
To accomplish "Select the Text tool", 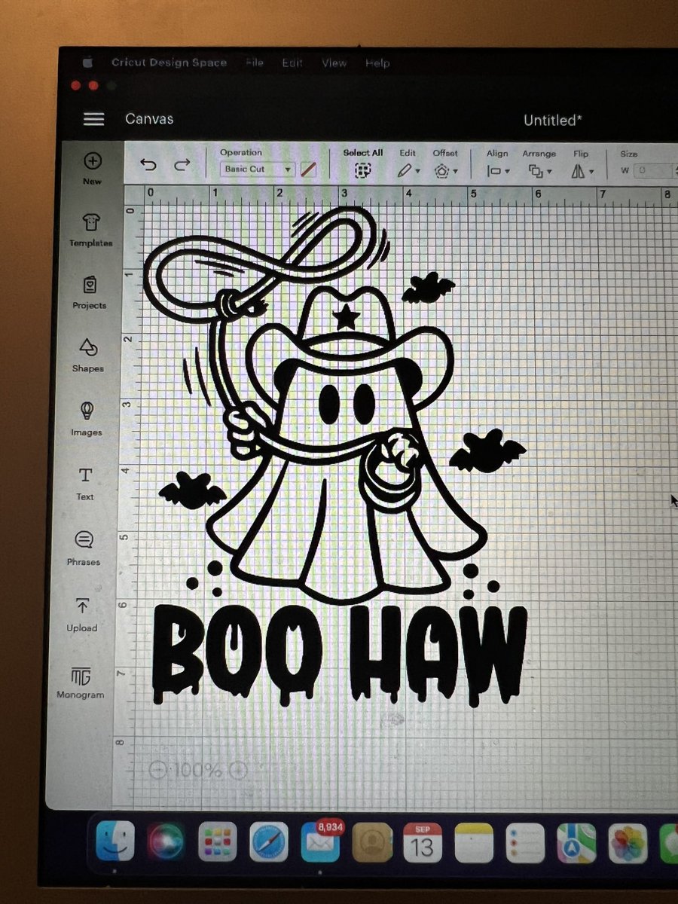I will tap(85, 483).
